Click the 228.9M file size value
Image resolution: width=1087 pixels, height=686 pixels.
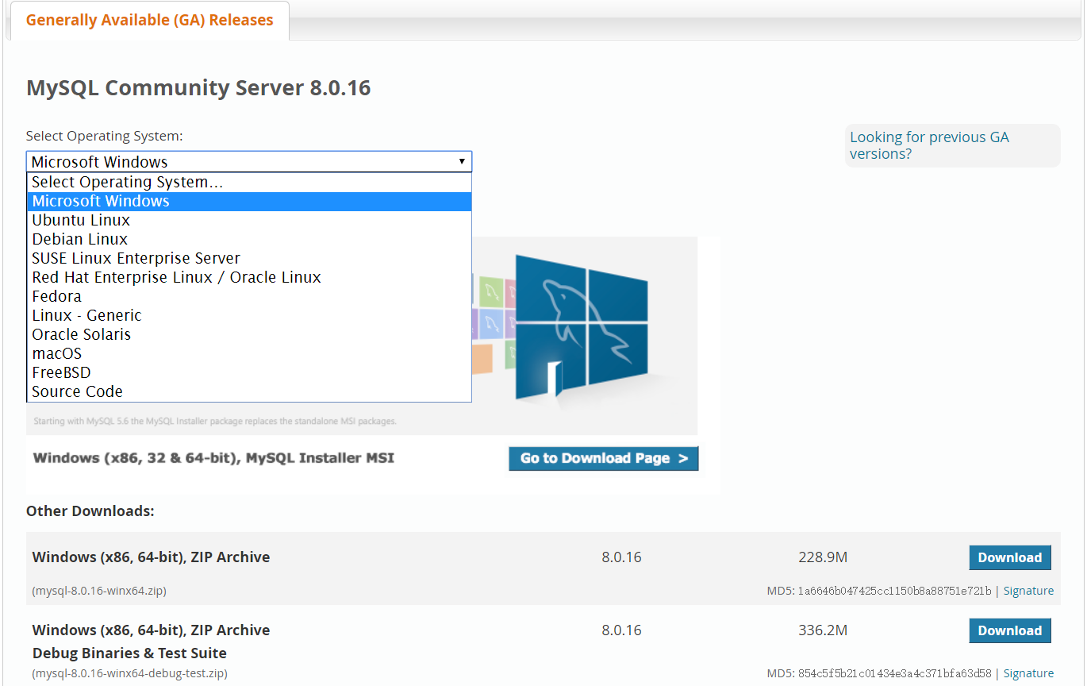point(823,557)
